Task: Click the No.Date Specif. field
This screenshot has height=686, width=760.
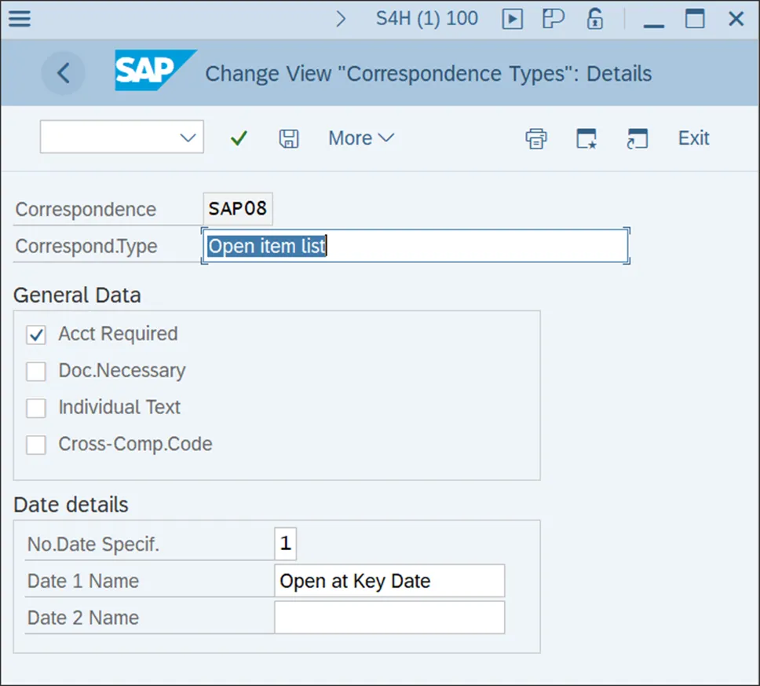Action: coord(285,544)
